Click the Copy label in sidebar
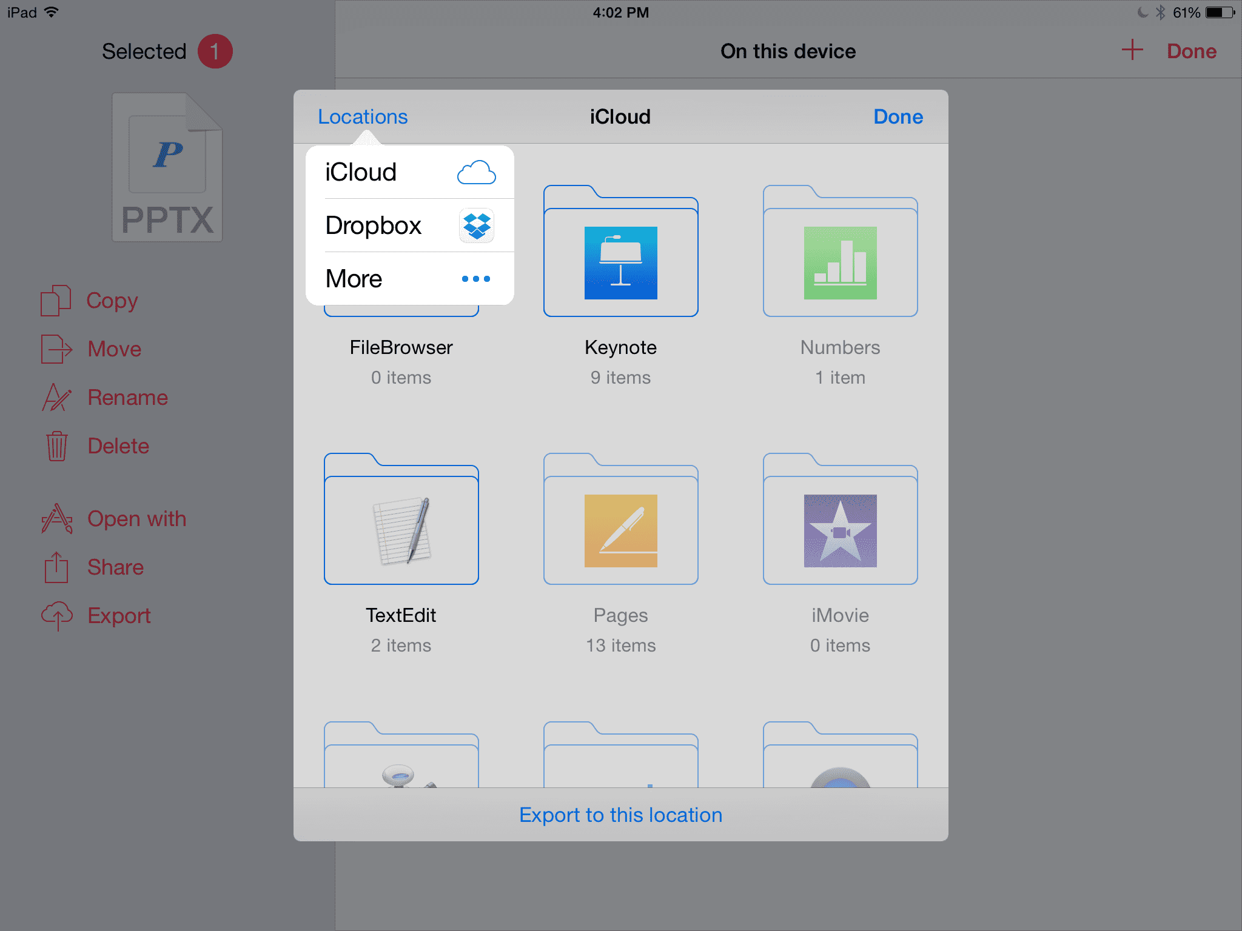Viewport: 1242px width, 931px height. 112,301
